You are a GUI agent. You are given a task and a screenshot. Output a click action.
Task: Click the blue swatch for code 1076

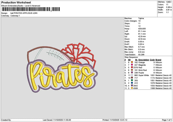(132, 83)
